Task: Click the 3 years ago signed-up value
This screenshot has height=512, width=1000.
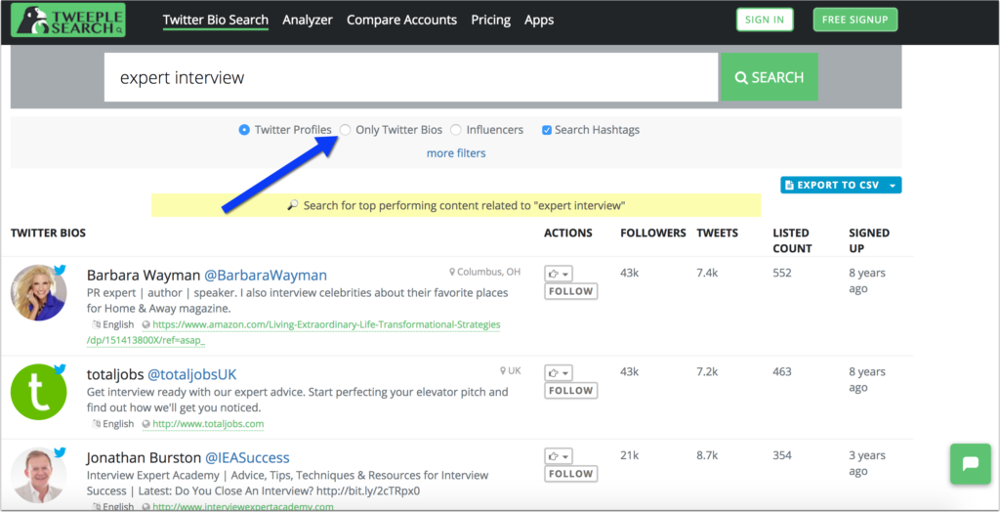Action: tap(867, 463)
